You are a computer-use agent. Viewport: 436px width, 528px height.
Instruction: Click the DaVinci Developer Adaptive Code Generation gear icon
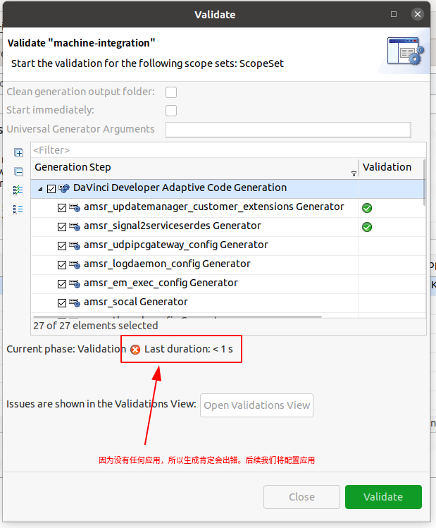pos(64,188)
